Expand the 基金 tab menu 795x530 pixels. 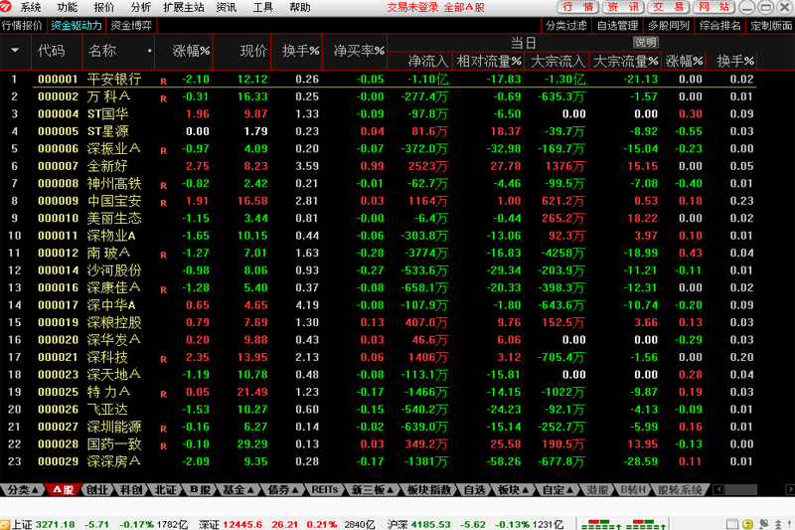250,490
